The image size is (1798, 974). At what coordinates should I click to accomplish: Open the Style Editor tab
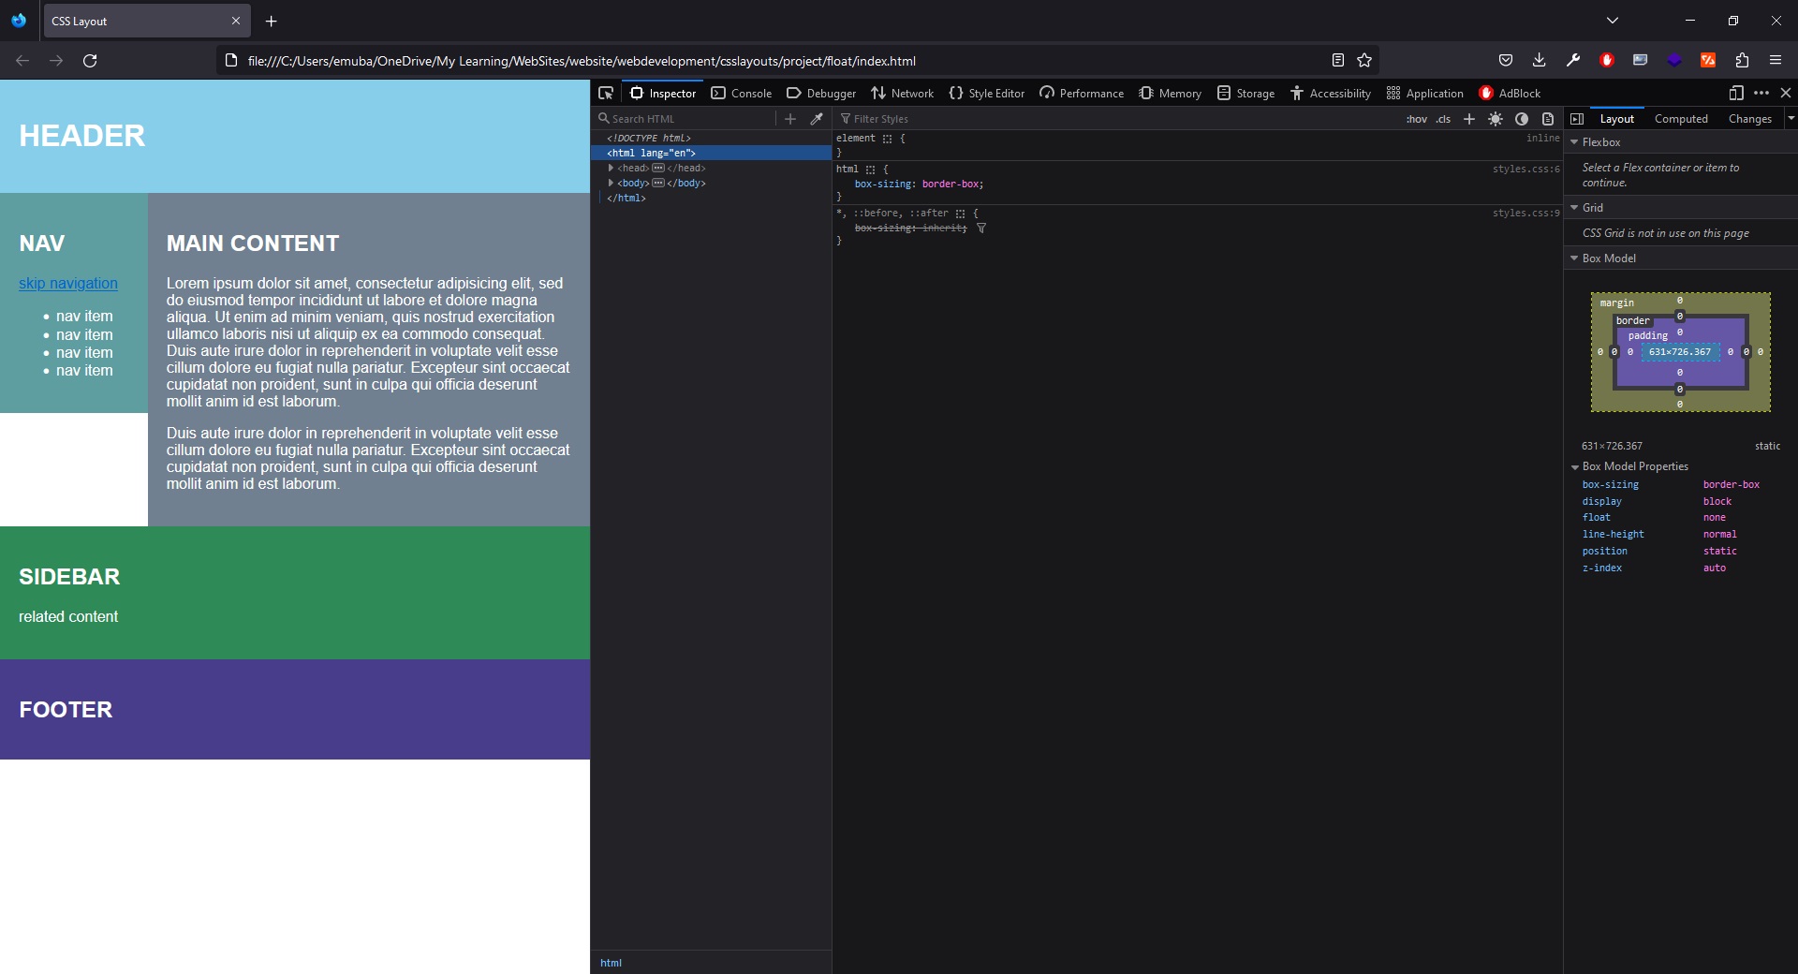987,93
